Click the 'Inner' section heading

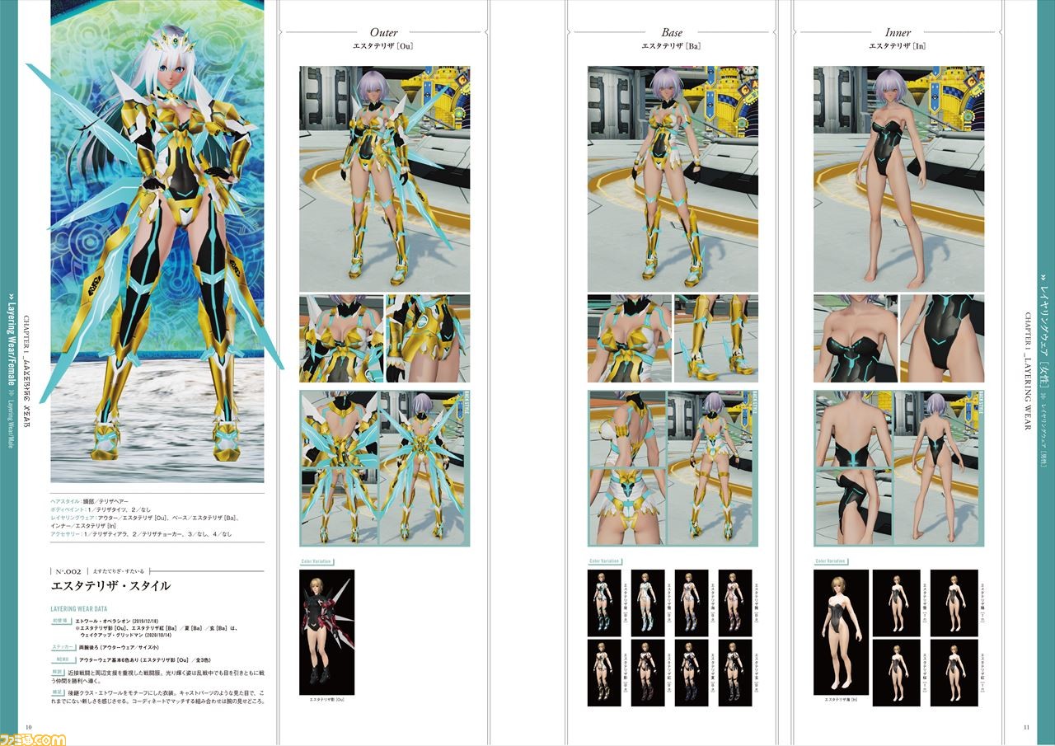point(898,32)
